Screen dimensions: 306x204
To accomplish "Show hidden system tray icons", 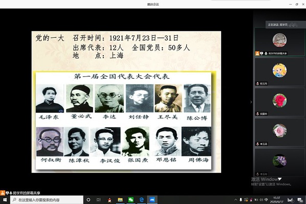I will [x=235, y=200].
